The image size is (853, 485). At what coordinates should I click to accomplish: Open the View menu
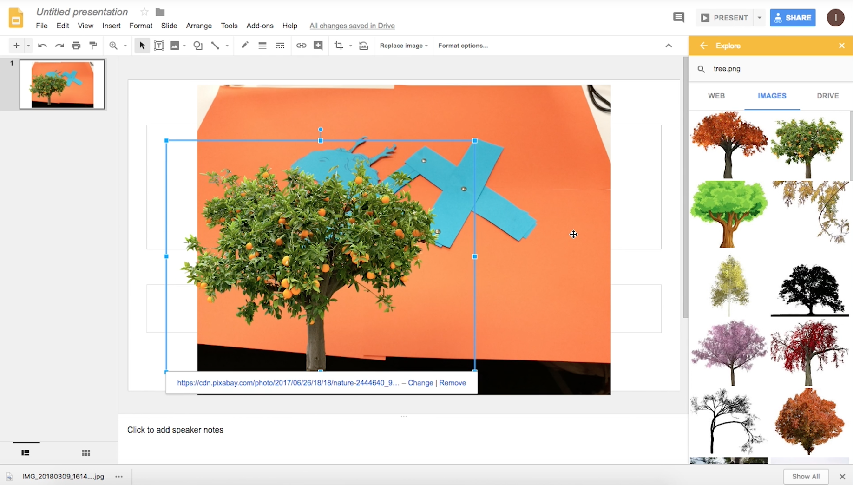[x=85, y=26]
